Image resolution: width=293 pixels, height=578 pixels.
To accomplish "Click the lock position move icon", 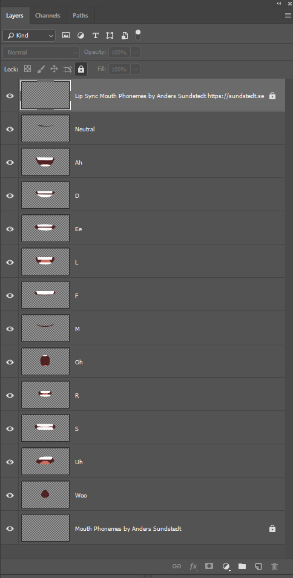I will click(54, 69).
